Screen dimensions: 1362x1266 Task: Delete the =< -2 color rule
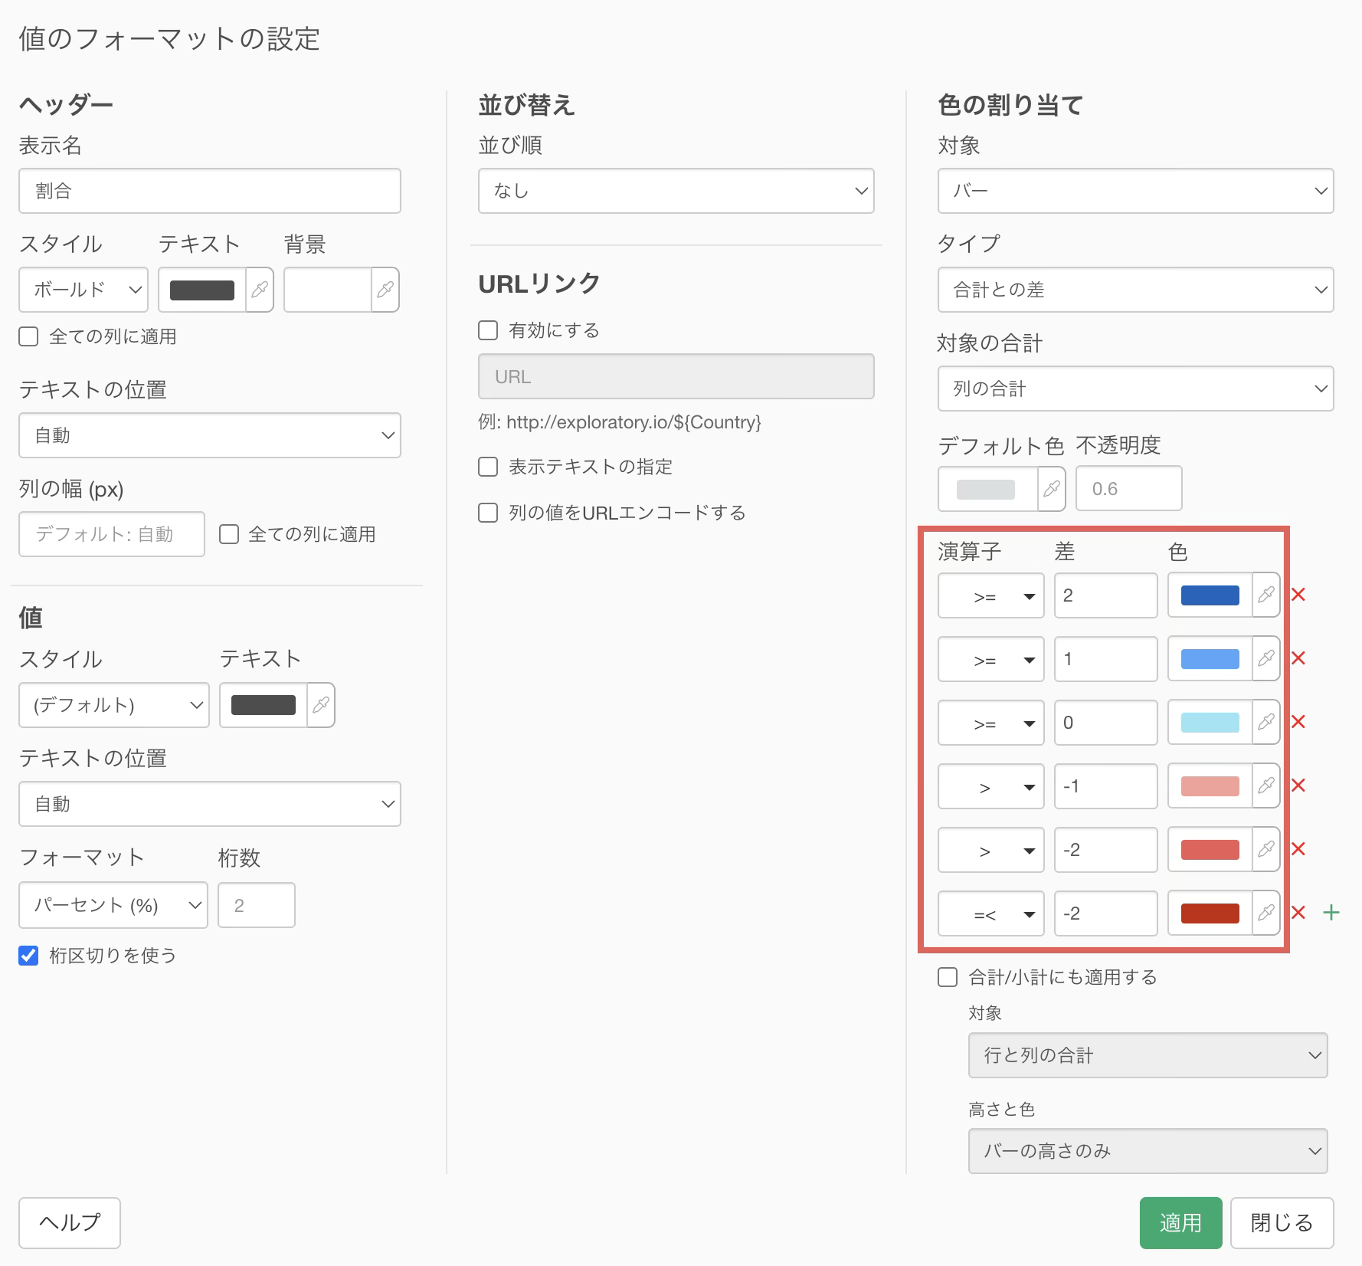point(1298,913)
